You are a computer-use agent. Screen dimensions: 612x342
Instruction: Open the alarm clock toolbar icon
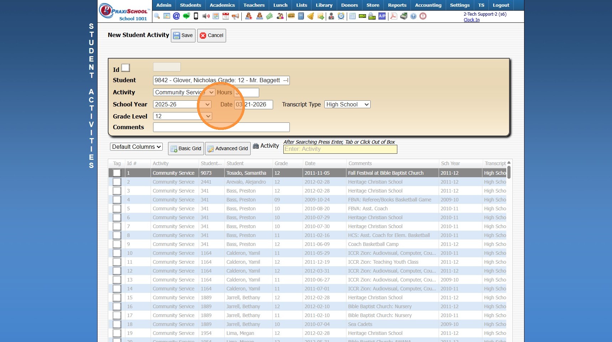point(341,16)
